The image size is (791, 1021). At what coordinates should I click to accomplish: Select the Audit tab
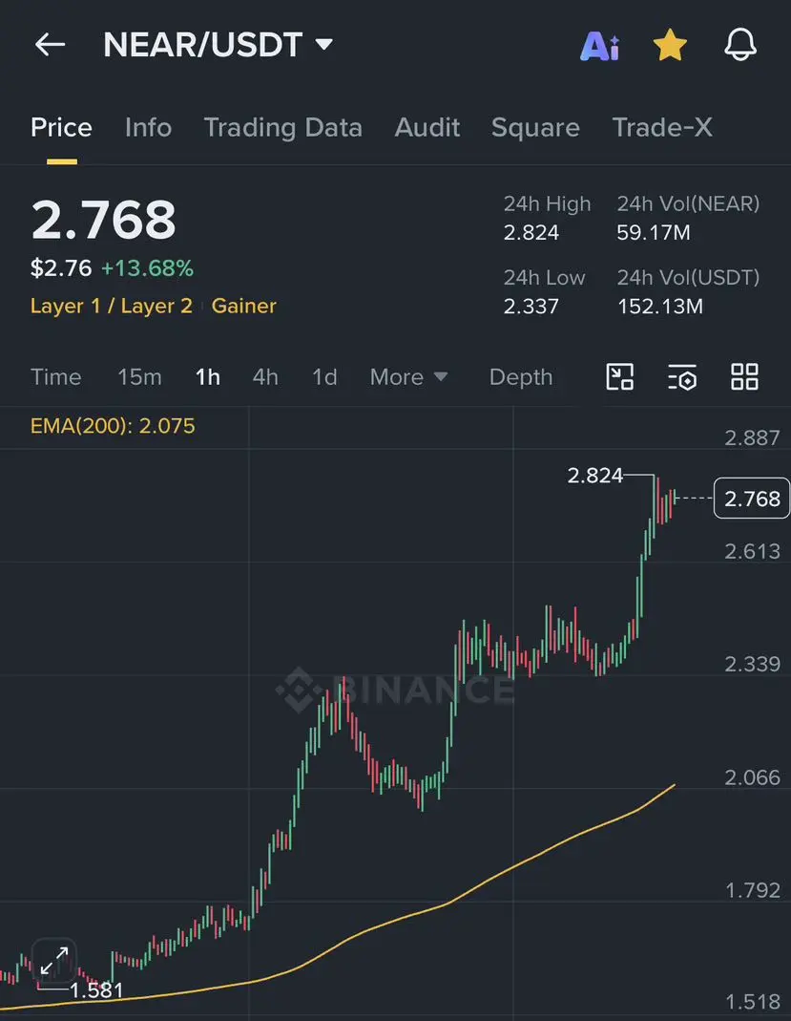pos(427,128)
